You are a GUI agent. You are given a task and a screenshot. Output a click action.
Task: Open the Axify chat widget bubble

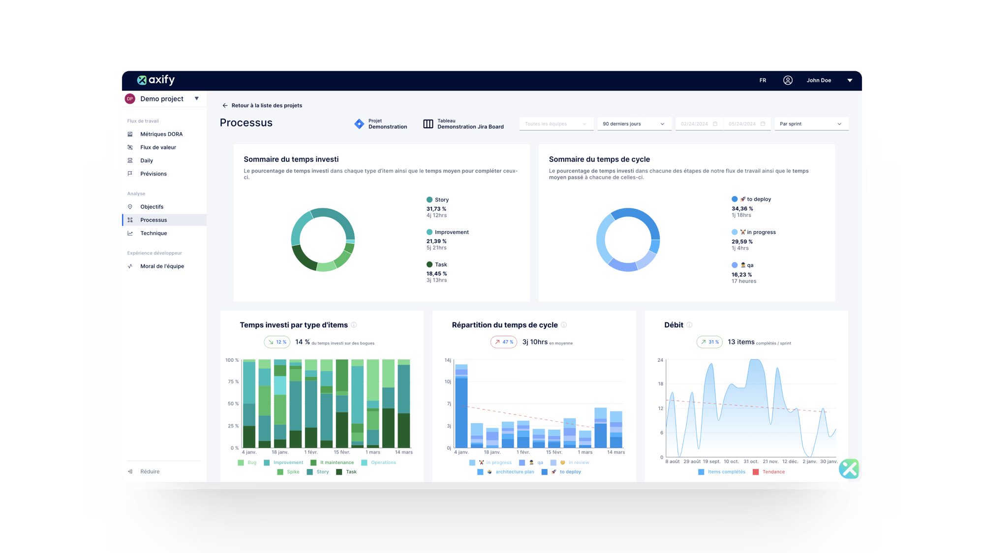849,468
